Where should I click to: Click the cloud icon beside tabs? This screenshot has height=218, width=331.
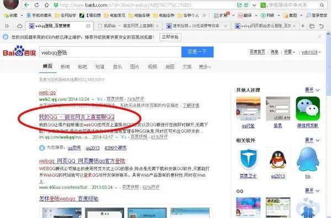(x=20, y=26)
